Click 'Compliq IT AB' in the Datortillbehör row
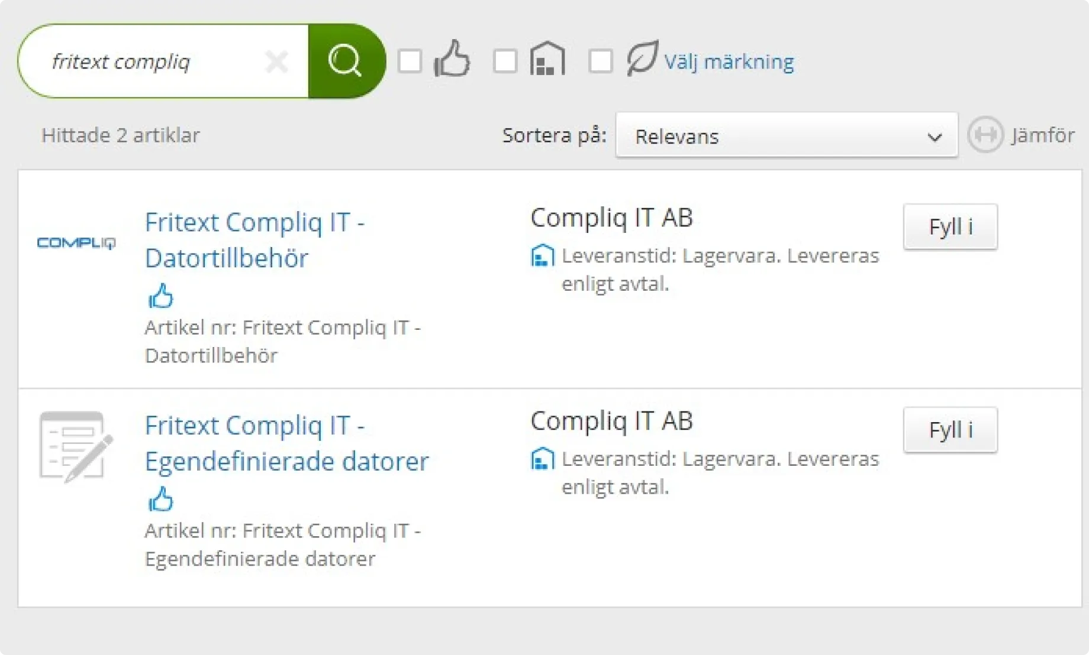This screenshot has height=655, width=1089. (611, 218)
